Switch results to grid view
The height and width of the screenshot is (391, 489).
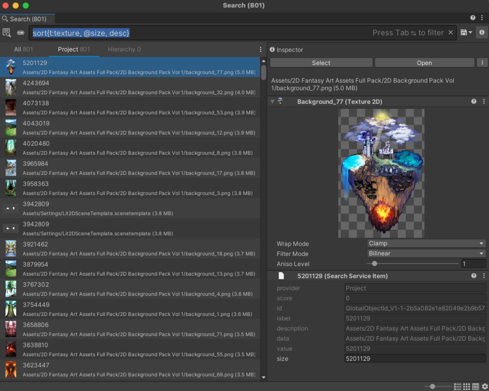click(466, 386)
